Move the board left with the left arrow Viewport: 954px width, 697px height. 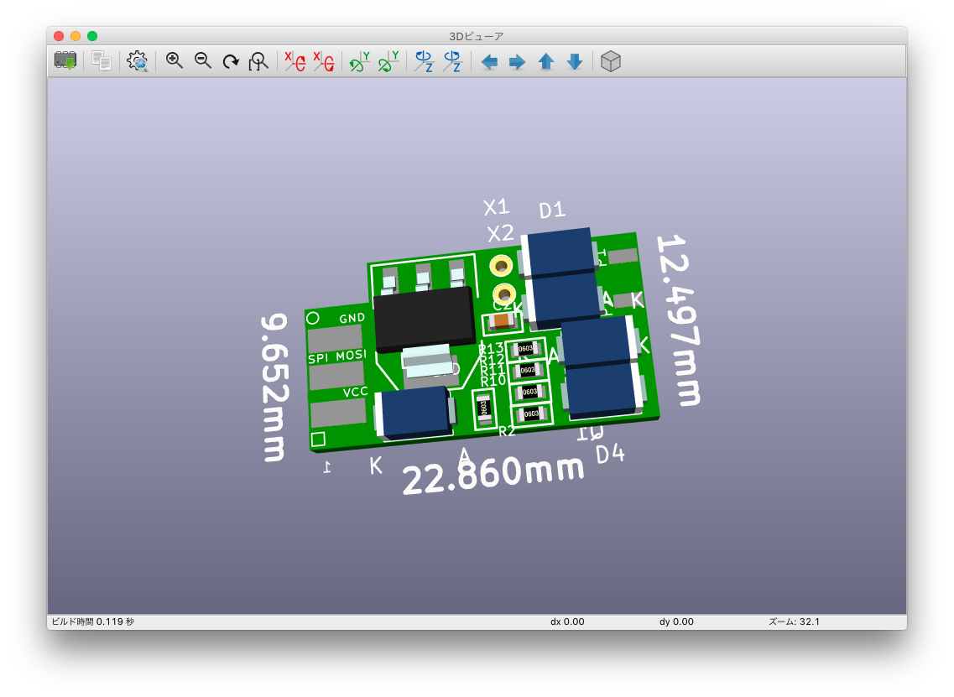click(x=489, y=61)
